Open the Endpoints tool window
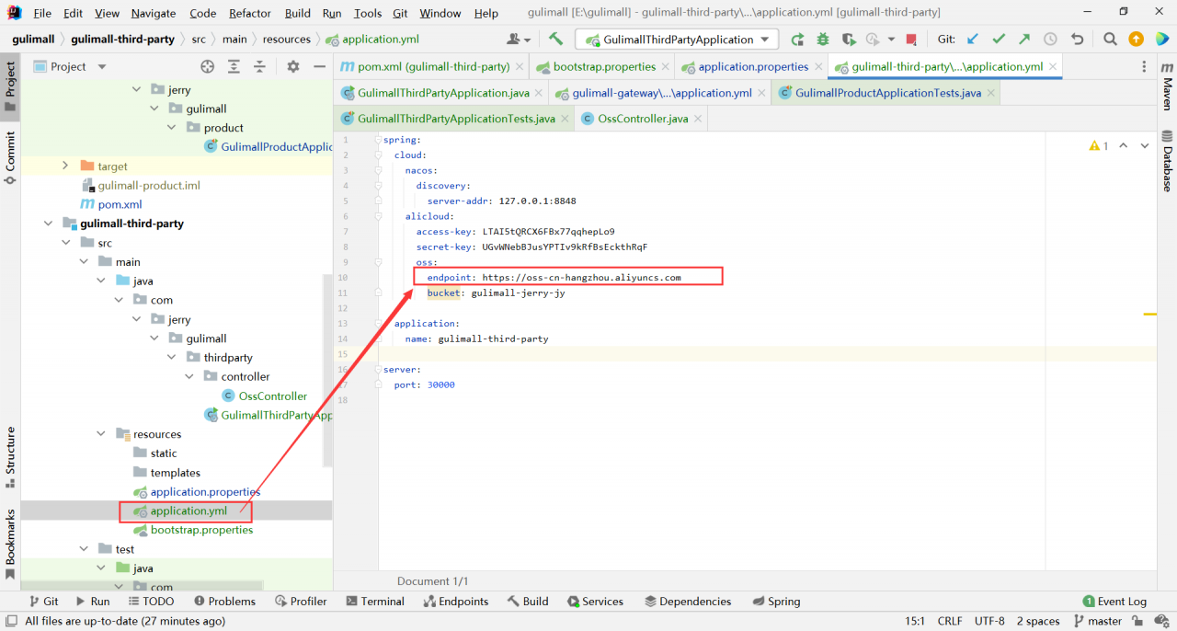 [456, 601]
